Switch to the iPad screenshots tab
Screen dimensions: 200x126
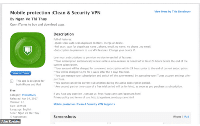click(186, 117)
